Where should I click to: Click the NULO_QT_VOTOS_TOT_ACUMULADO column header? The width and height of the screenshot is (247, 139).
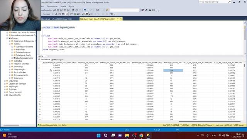[198, 63]
